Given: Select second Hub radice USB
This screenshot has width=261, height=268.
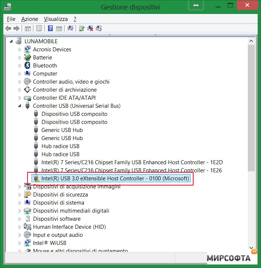Looking at the screenshot, I should coord(60,154).
